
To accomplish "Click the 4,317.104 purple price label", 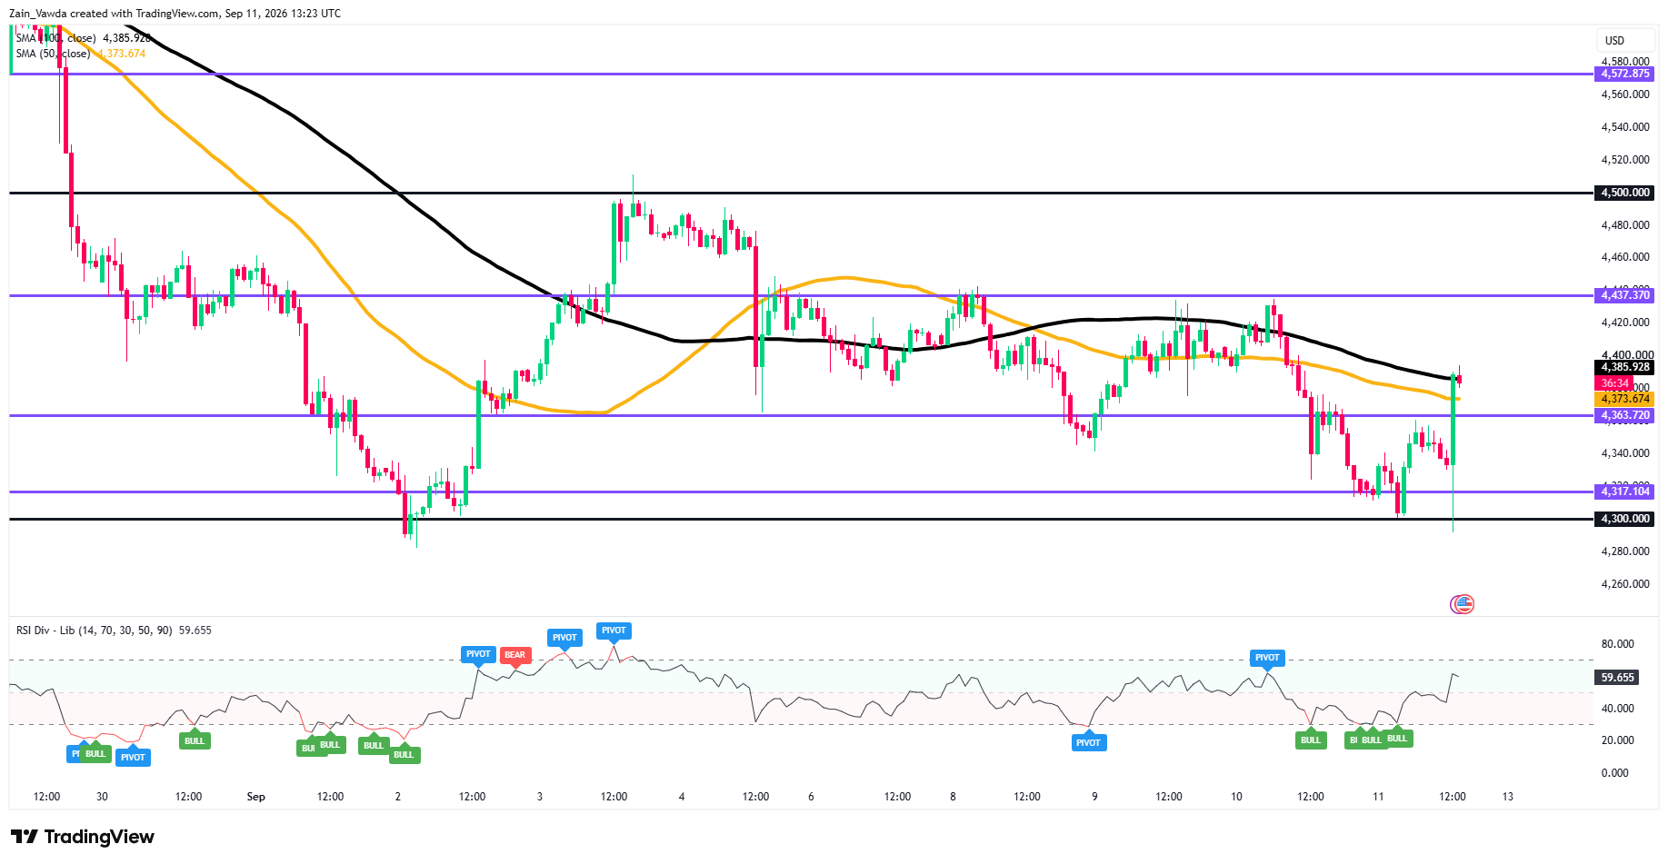I will pyautogui.click(x=1624, y=492).
